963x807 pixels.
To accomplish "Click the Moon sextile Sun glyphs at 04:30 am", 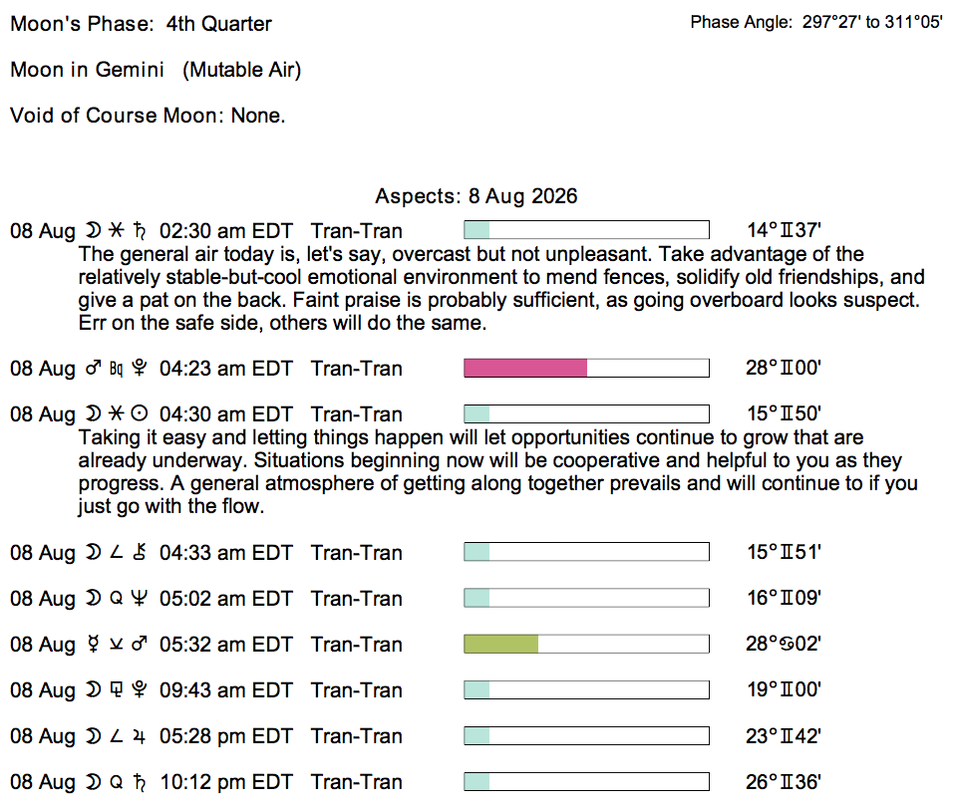I will [116, 414].
